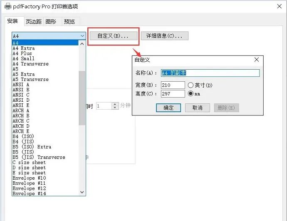Click the 宽度(B) width field

tap(173, 85)
